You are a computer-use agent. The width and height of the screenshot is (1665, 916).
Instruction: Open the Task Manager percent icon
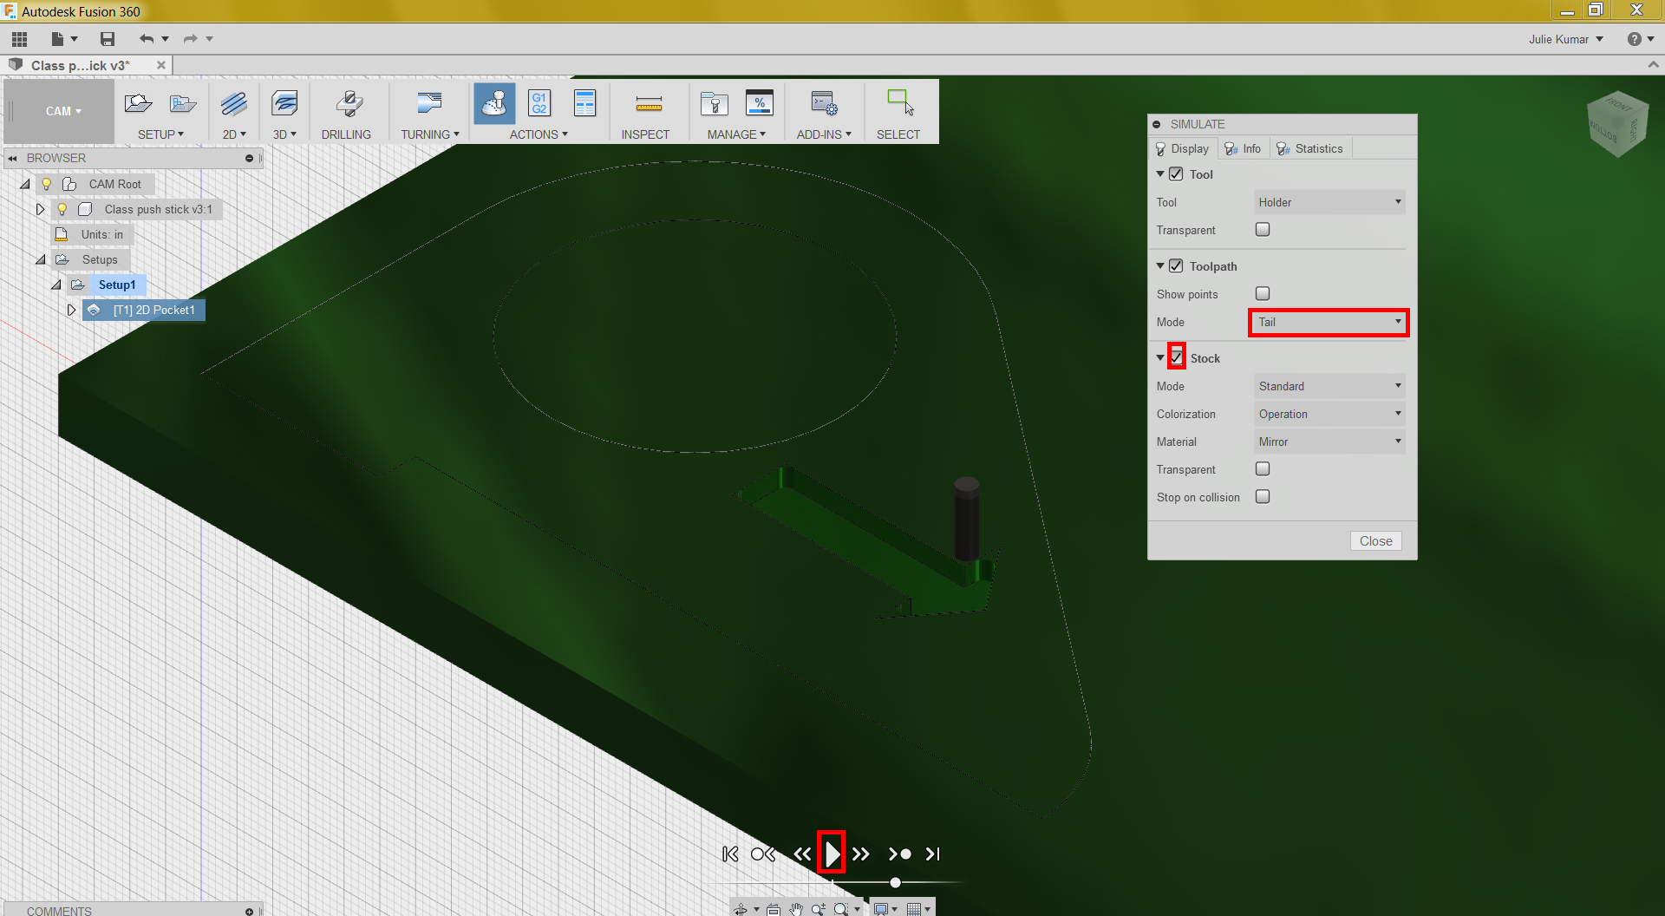click(760, 103)
